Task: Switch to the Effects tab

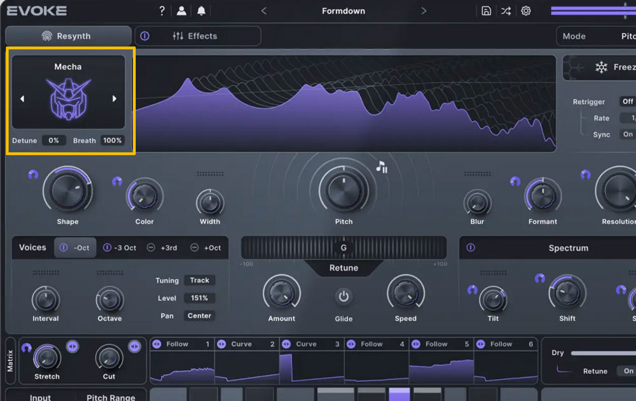Action: pyautogui.click(x=195, y=36)
